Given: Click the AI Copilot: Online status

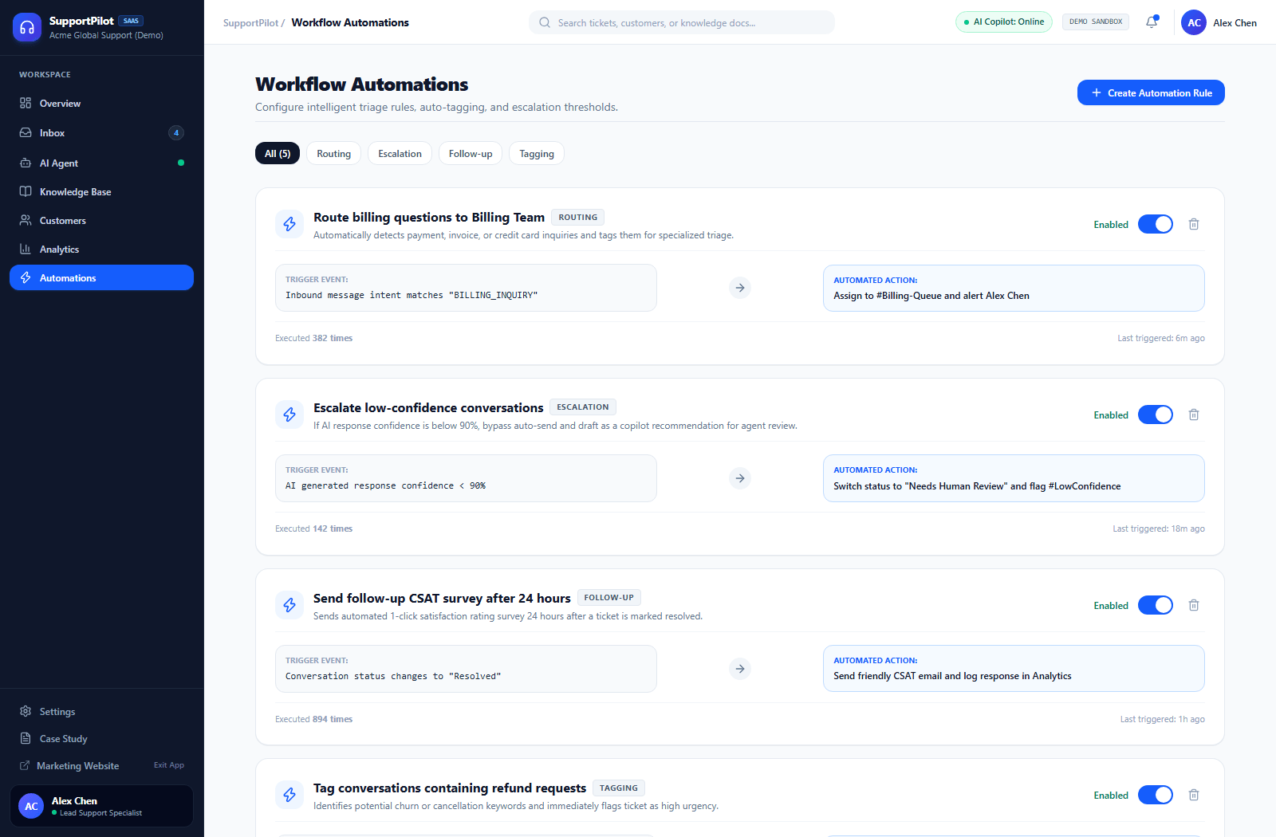Looking at the screenshot, I should tap(1004, 22).
